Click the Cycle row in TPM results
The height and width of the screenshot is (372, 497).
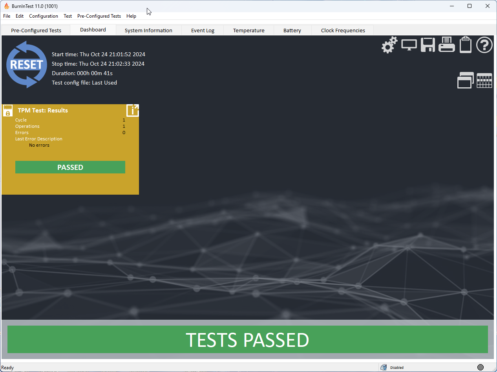pyautogui.click(x=70, y=120)
